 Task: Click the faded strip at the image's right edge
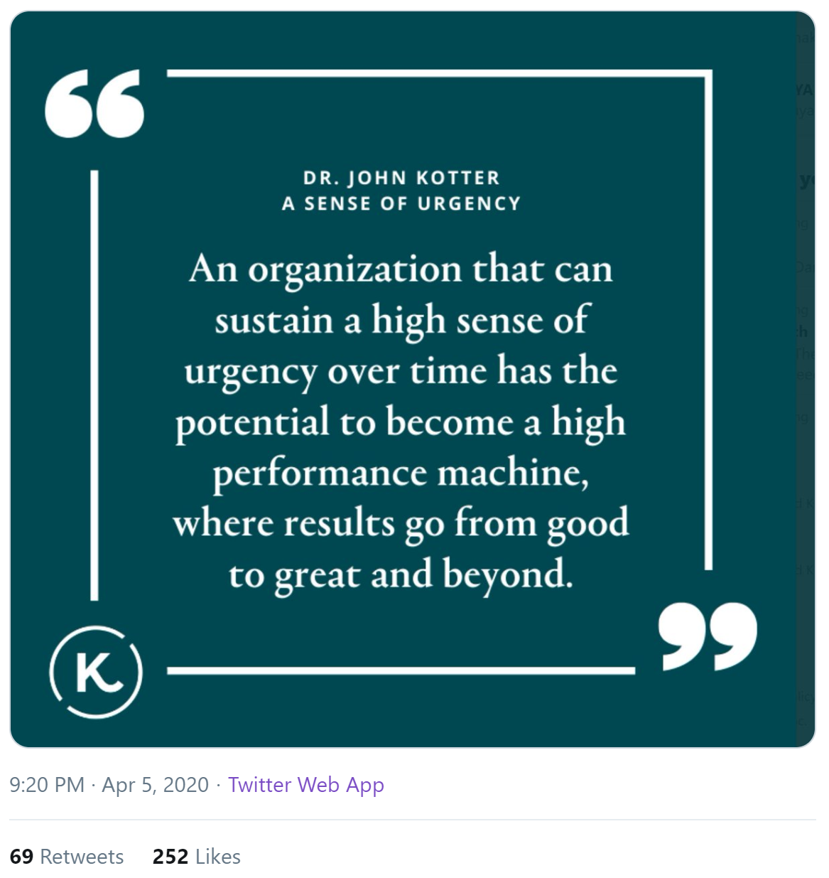[x=806, y=379]
